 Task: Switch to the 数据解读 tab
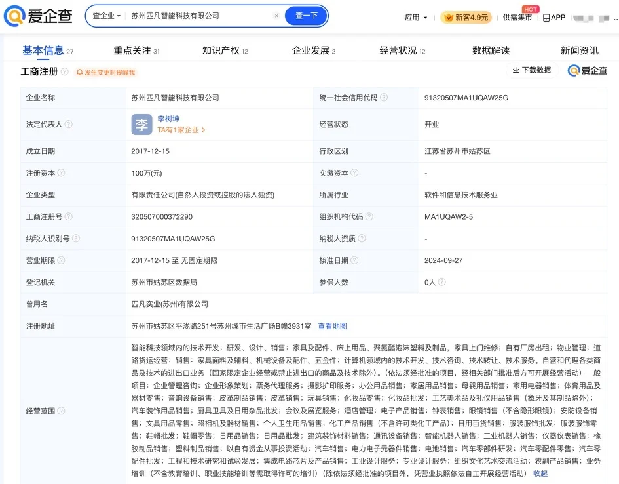point(491,50)
